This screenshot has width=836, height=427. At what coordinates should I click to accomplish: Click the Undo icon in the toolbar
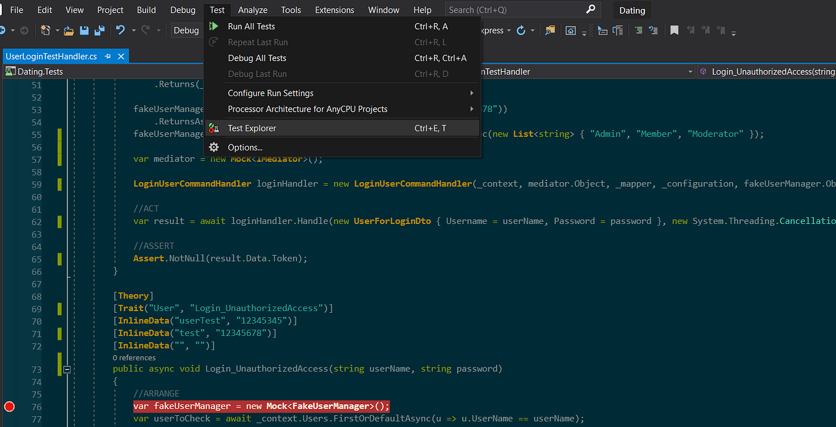(x=121, y=30)
